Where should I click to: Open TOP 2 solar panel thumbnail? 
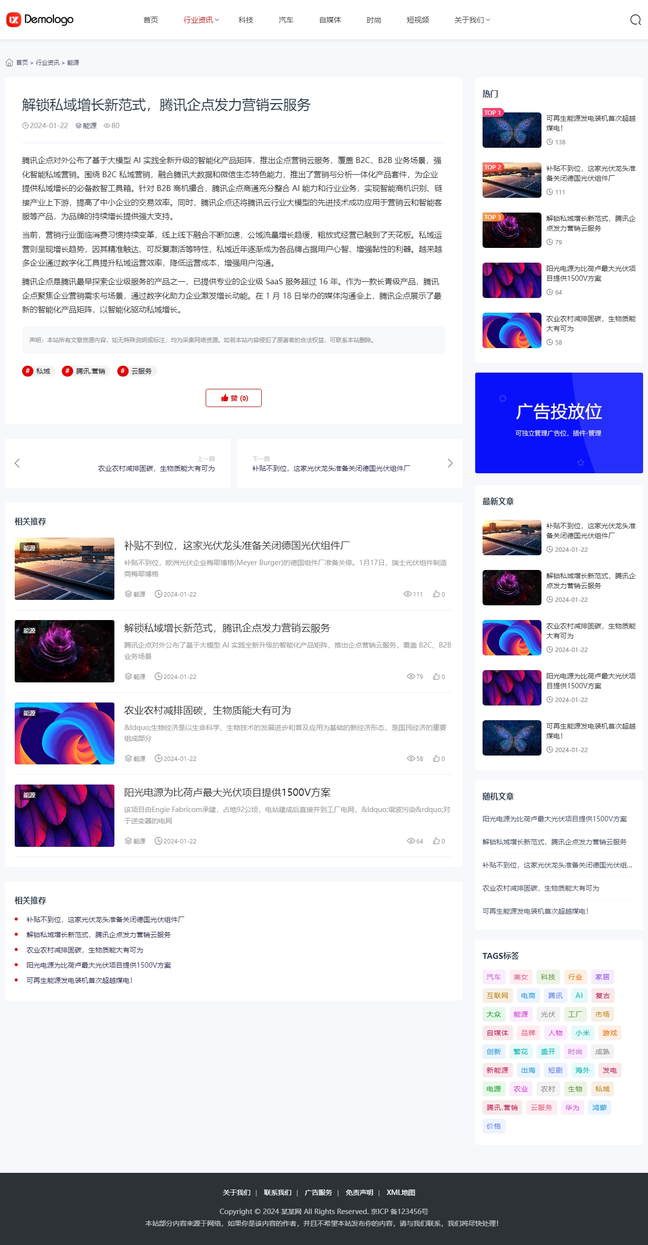tap(512, 180)
